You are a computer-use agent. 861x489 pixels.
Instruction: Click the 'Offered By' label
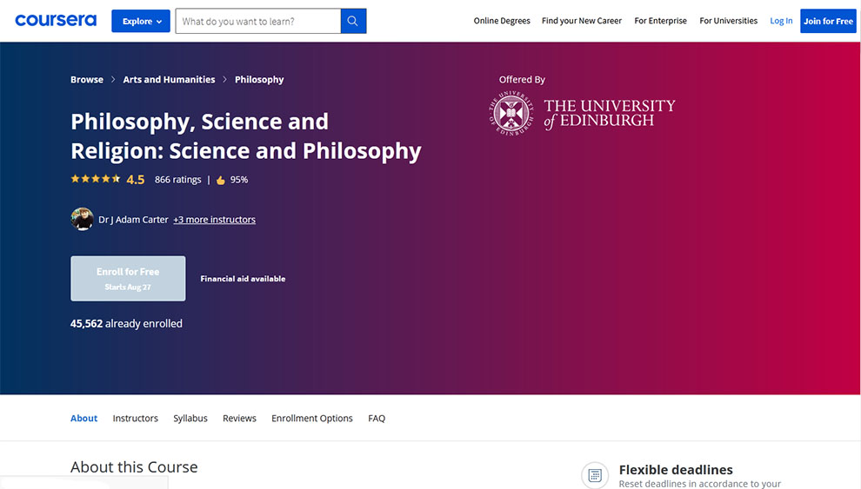click(522, 80)
